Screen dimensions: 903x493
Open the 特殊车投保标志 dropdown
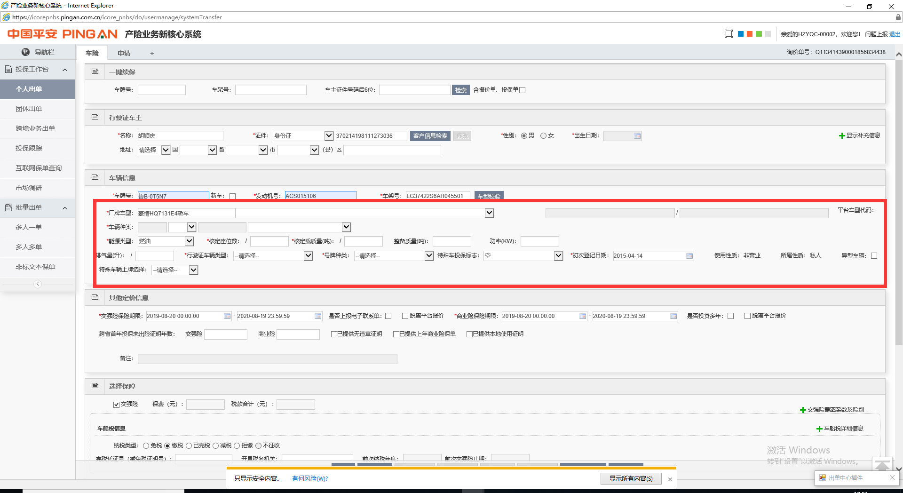[x=558, y=255]
